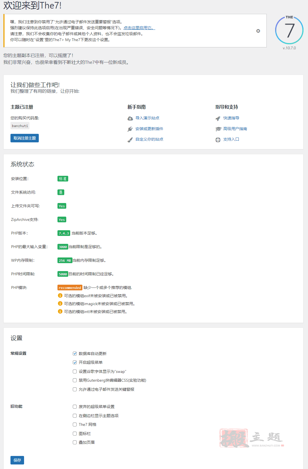The image size is (308, 469).
Task: Click lifebuoy icon beside 支持入口
Action: 218,140
